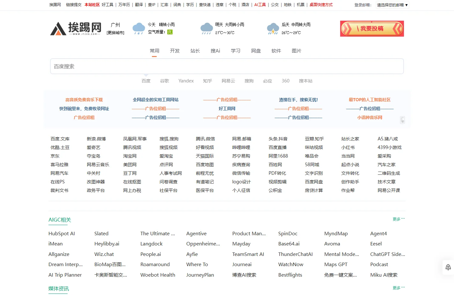Open 小语种音乐网 link

(370, 117)
